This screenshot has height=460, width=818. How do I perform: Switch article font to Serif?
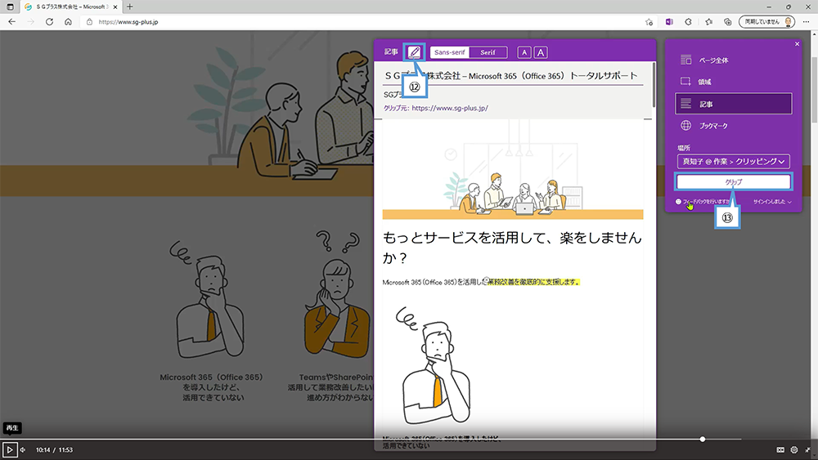click(488, 52)
